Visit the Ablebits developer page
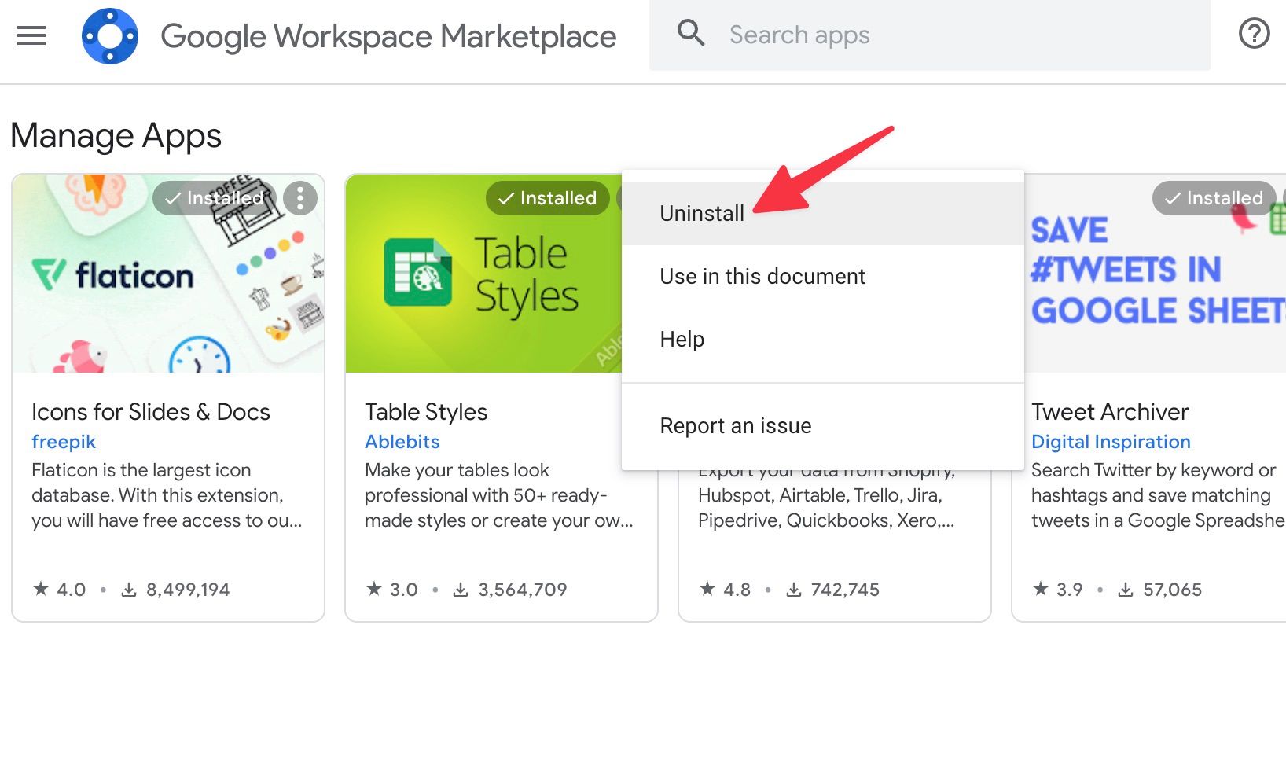 coord(402,441)
